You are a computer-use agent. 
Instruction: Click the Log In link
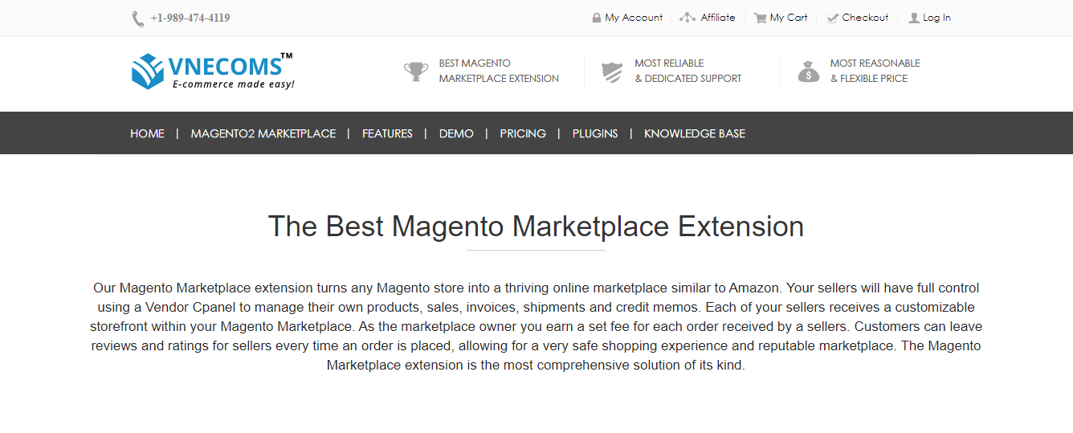point(936,18)
